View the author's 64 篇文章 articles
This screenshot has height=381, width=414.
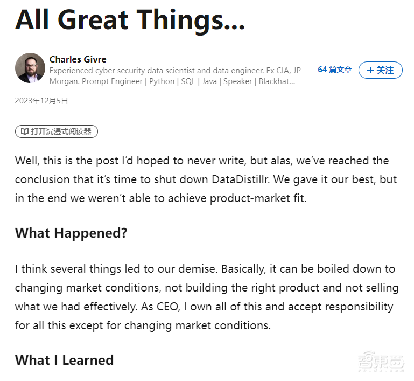334,70
